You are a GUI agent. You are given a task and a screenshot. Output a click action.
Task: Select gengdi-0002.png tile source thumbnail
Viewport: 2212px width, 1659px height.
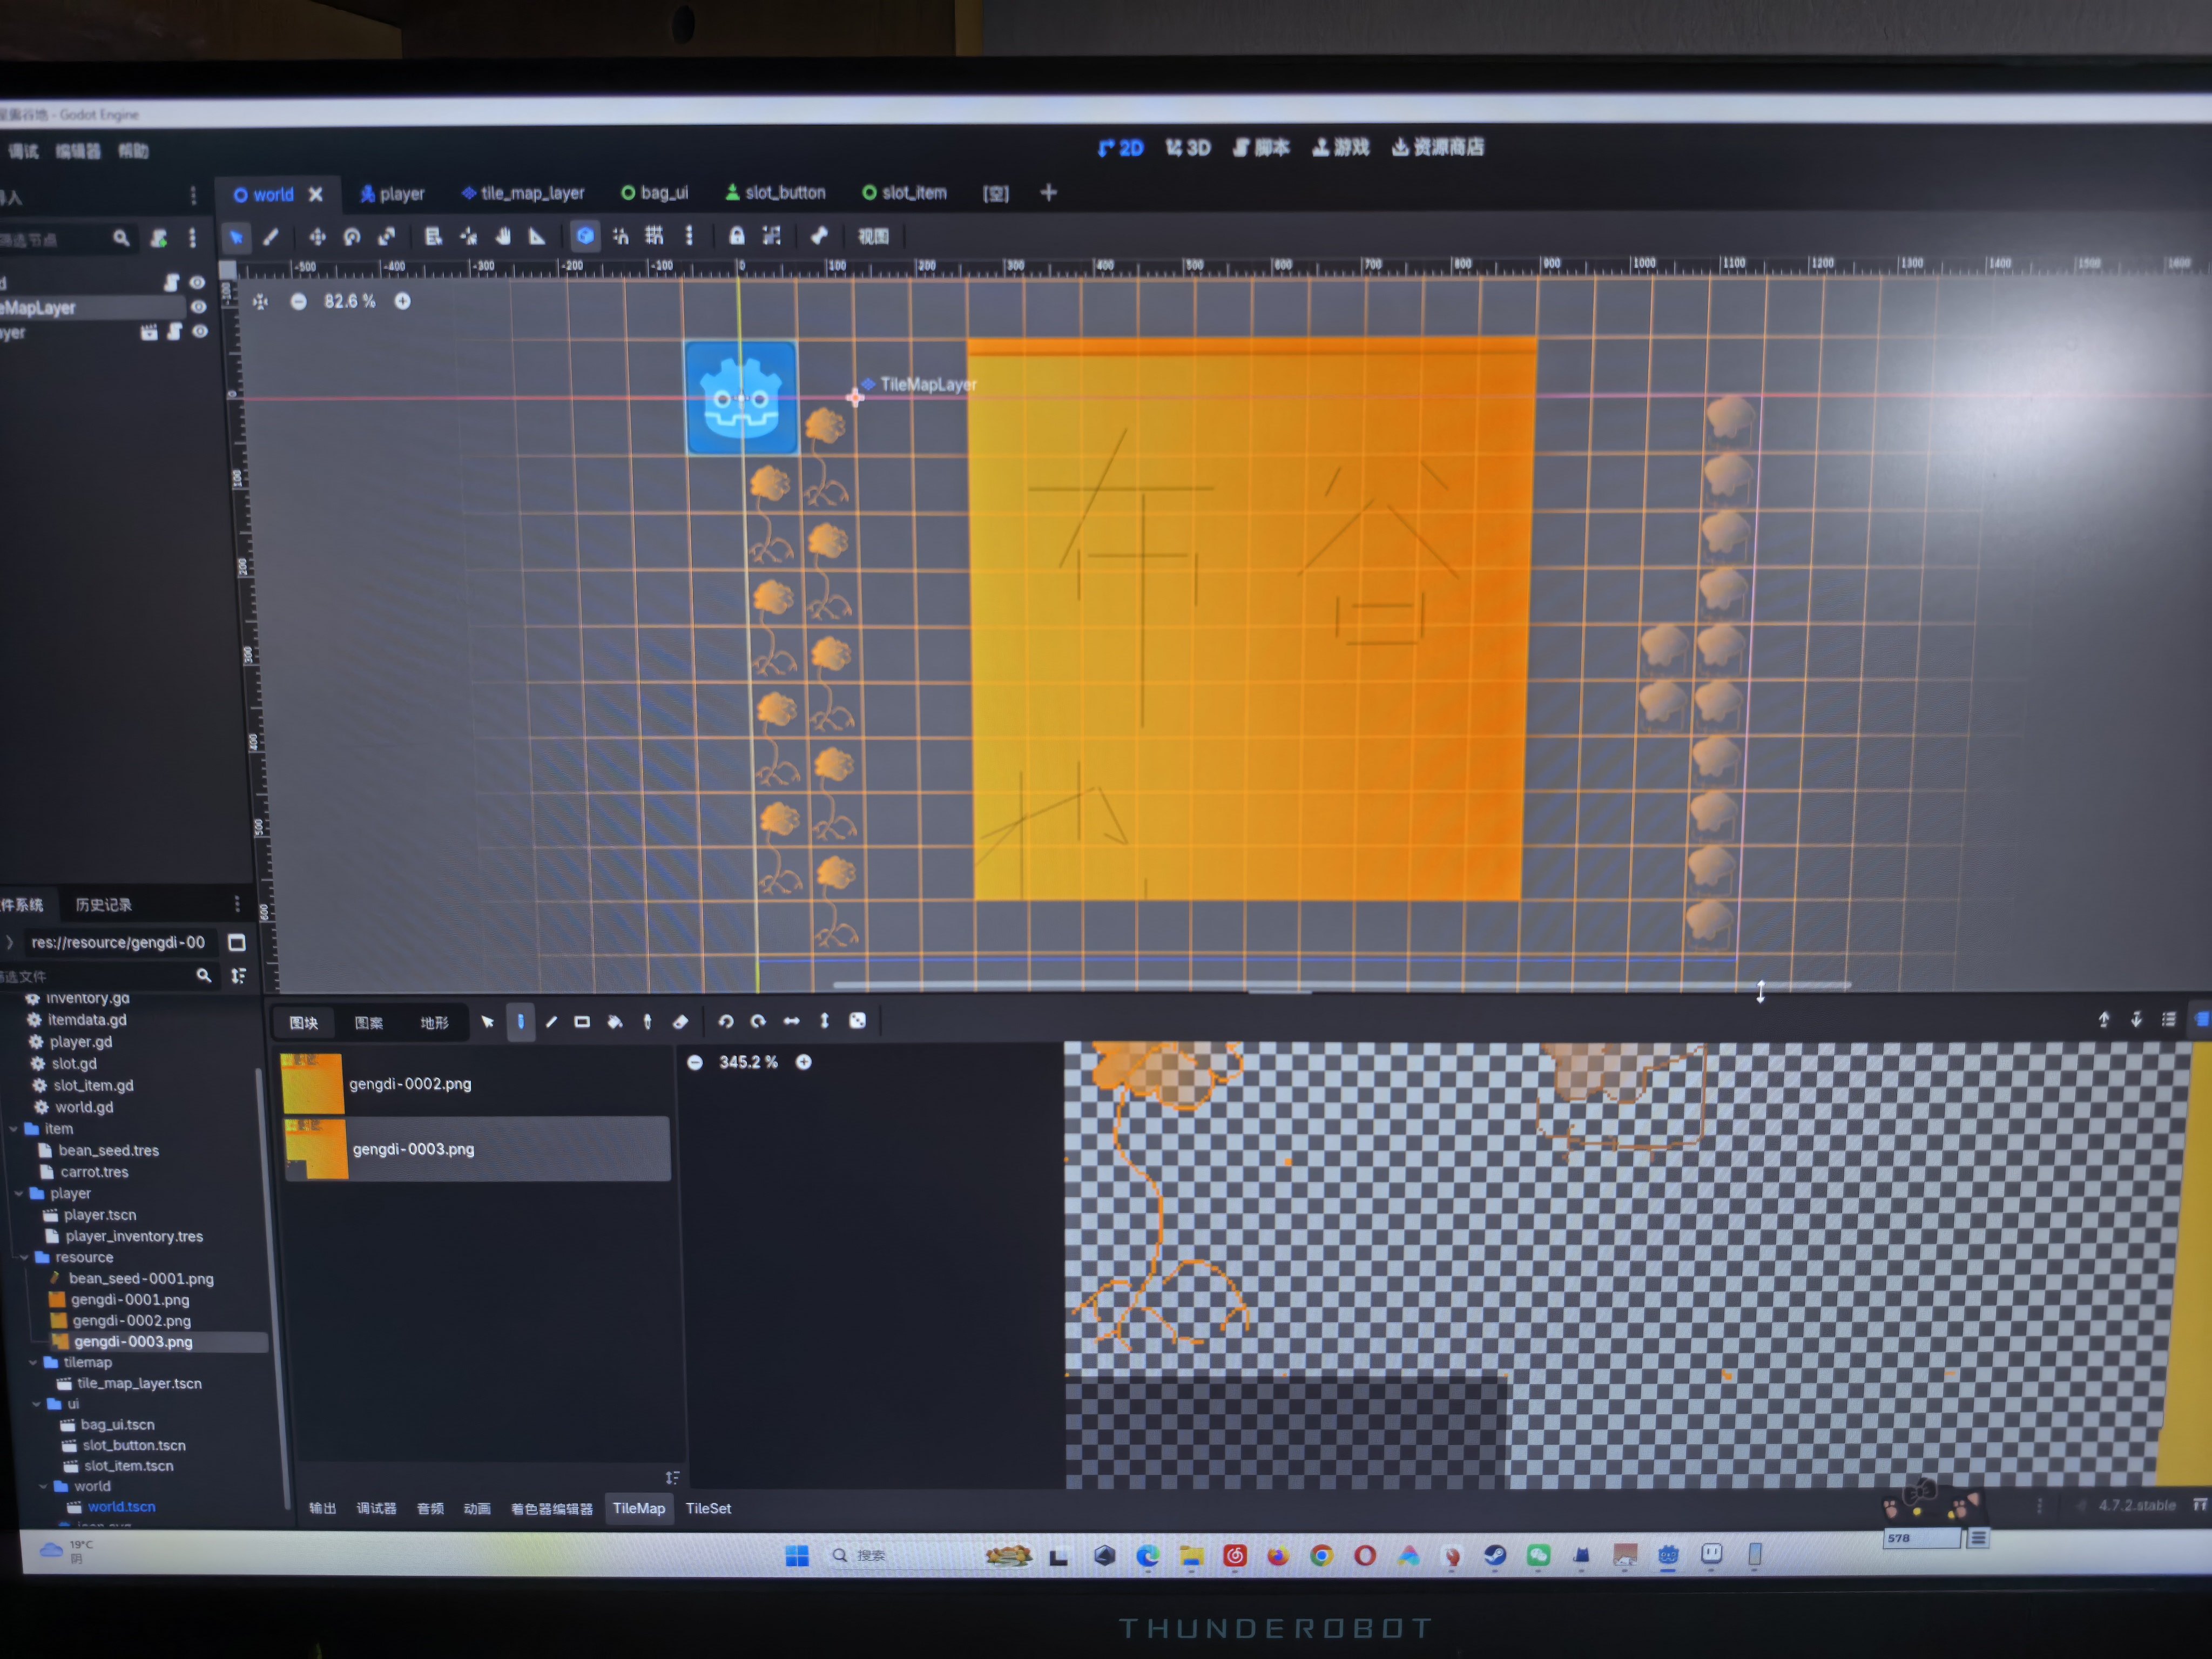(x=313, y=1084)
